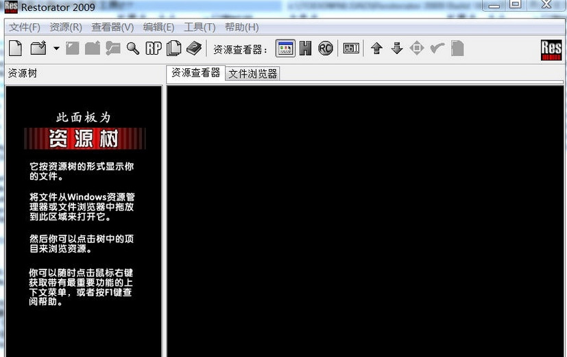Click the move up arrow icon
Image resolution: width=567 pixels, height=357 pixels.
click(x=377, y=49)
